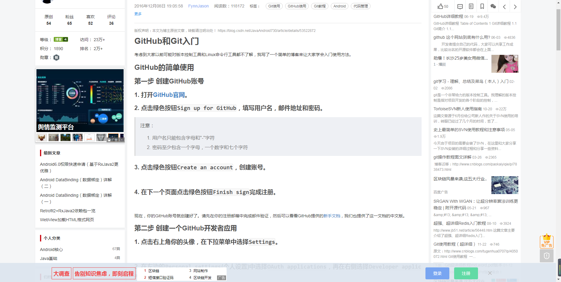Click the shield report icon

[547, 256]
